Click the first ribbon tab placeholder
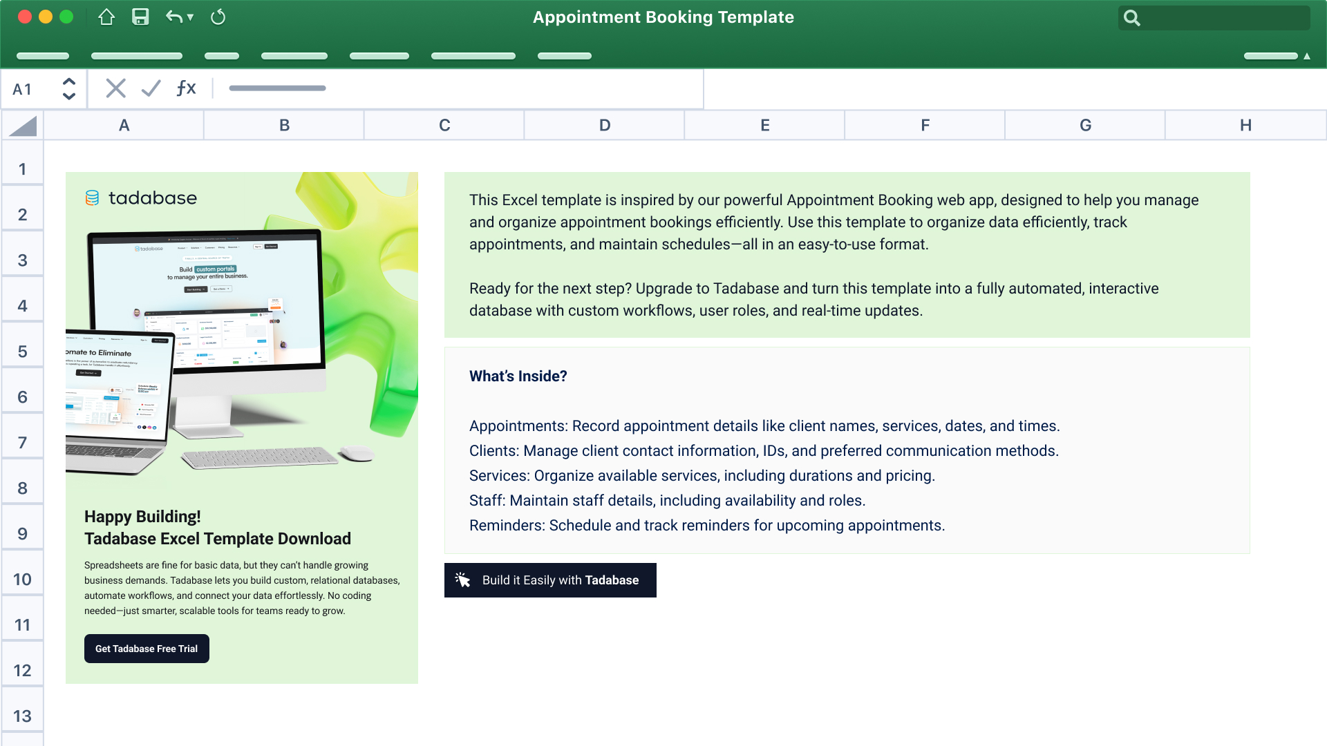The image size is (1327, 746). point(43,56)
